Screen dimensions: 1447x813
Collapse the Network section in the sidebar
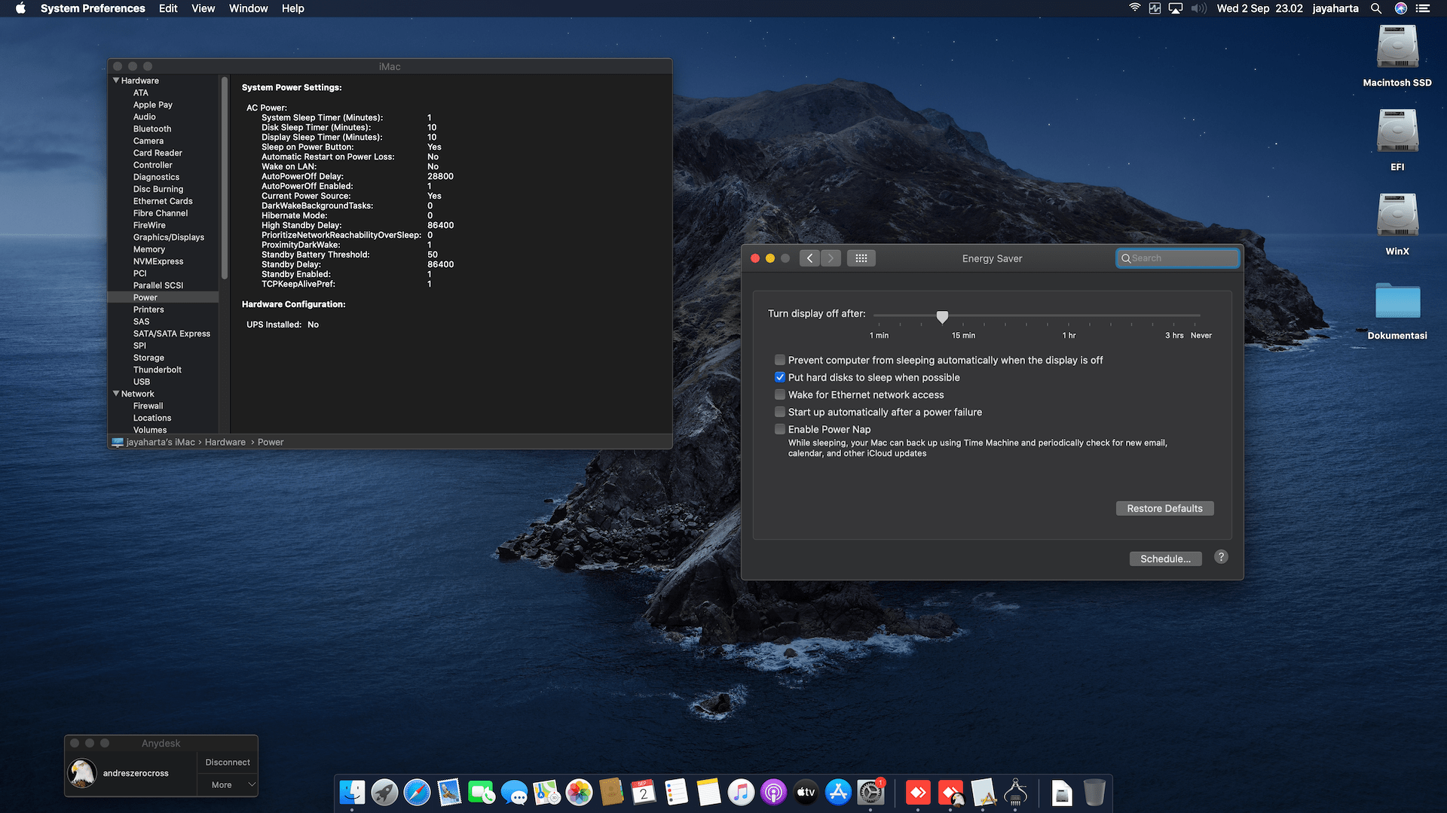(x=116, y=393)
